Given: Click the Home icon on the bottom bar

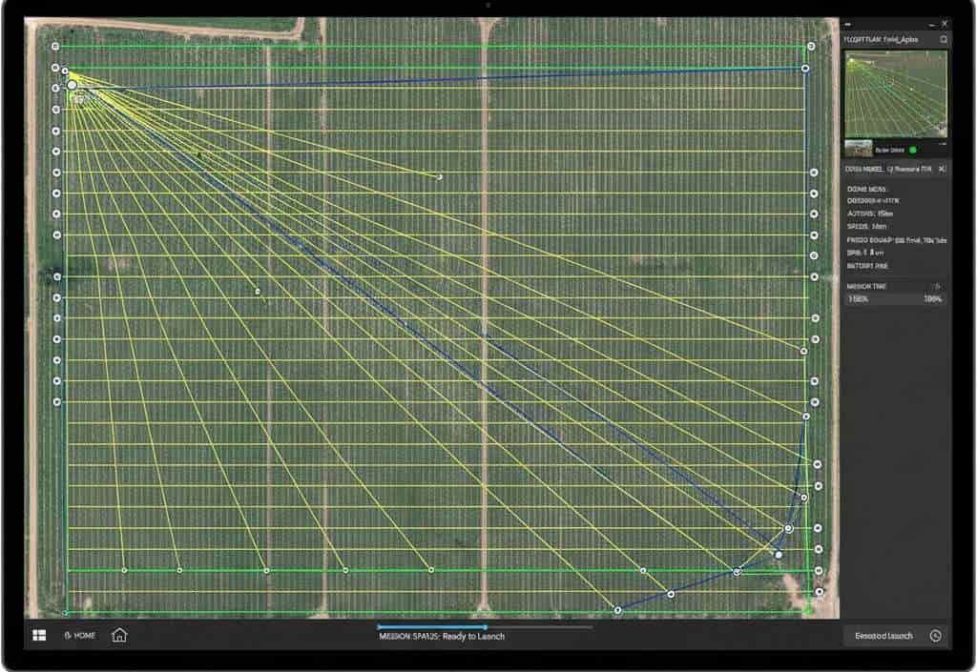Looking at the screenshot, I should click(x=120, y=636).
